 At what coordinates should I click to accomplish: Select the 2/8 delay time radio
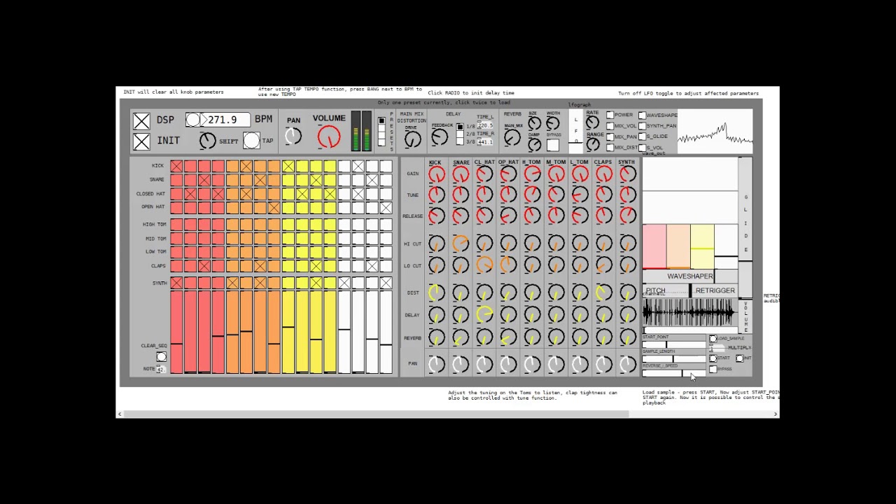(x=460, y=134)
